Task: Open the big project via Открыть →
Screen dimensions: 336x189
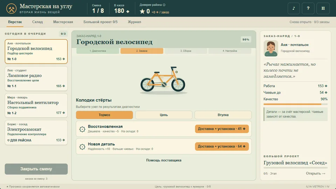Action: (x=315, y=173)
